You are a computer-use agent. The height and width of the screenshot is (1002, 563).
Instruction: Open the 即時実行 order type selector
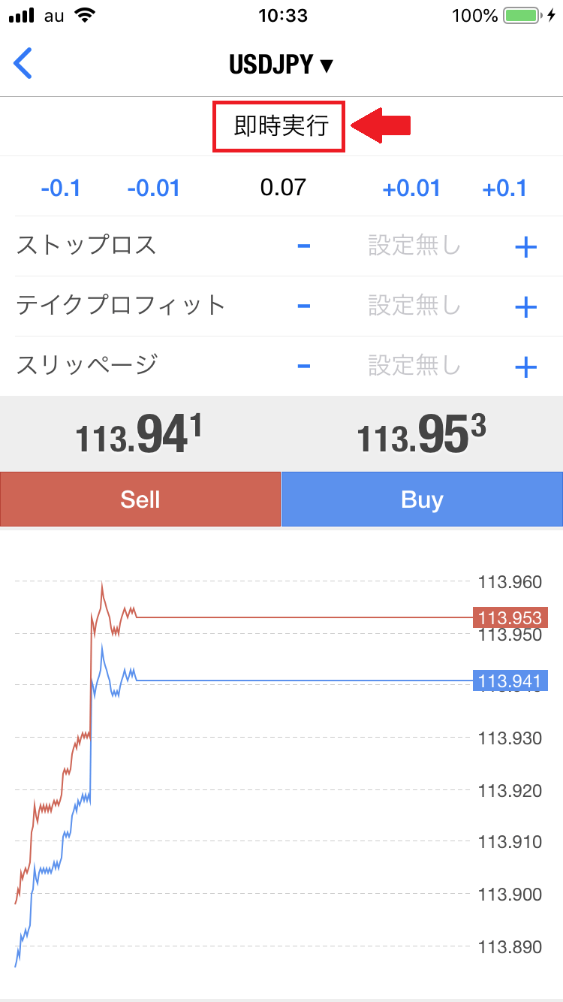tap(281, 126)
